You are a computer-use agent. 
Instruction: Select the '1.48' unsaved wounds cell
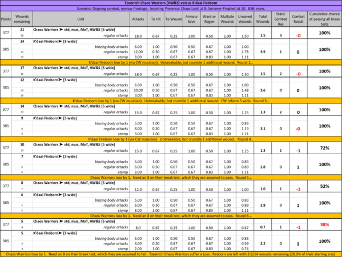[245, 90]
